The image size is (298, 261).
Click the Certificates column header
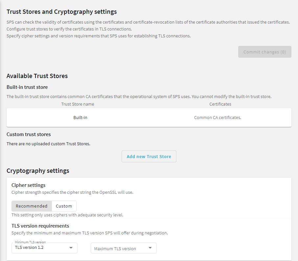pos(220,104)
